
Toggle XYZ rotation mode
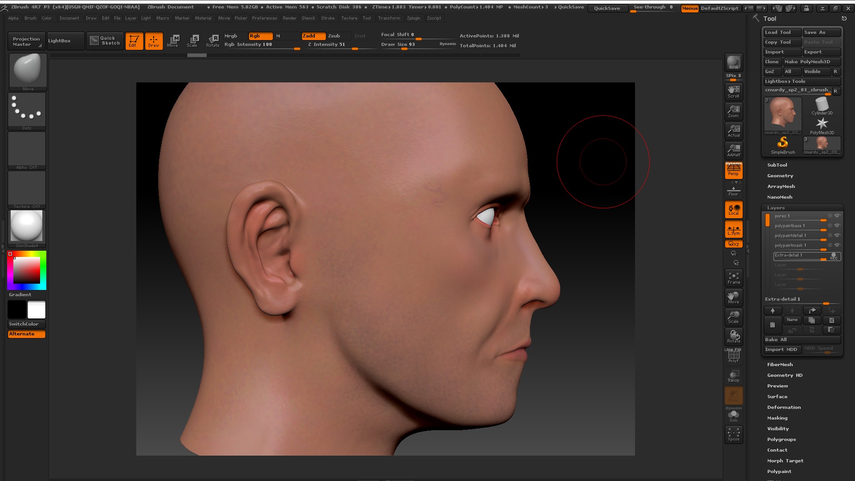coord(733,244)
